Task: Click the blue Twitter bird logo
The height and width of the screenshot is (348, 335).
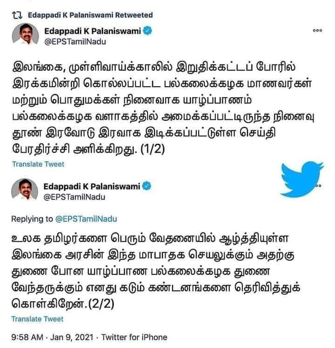Action: (302, 179)
